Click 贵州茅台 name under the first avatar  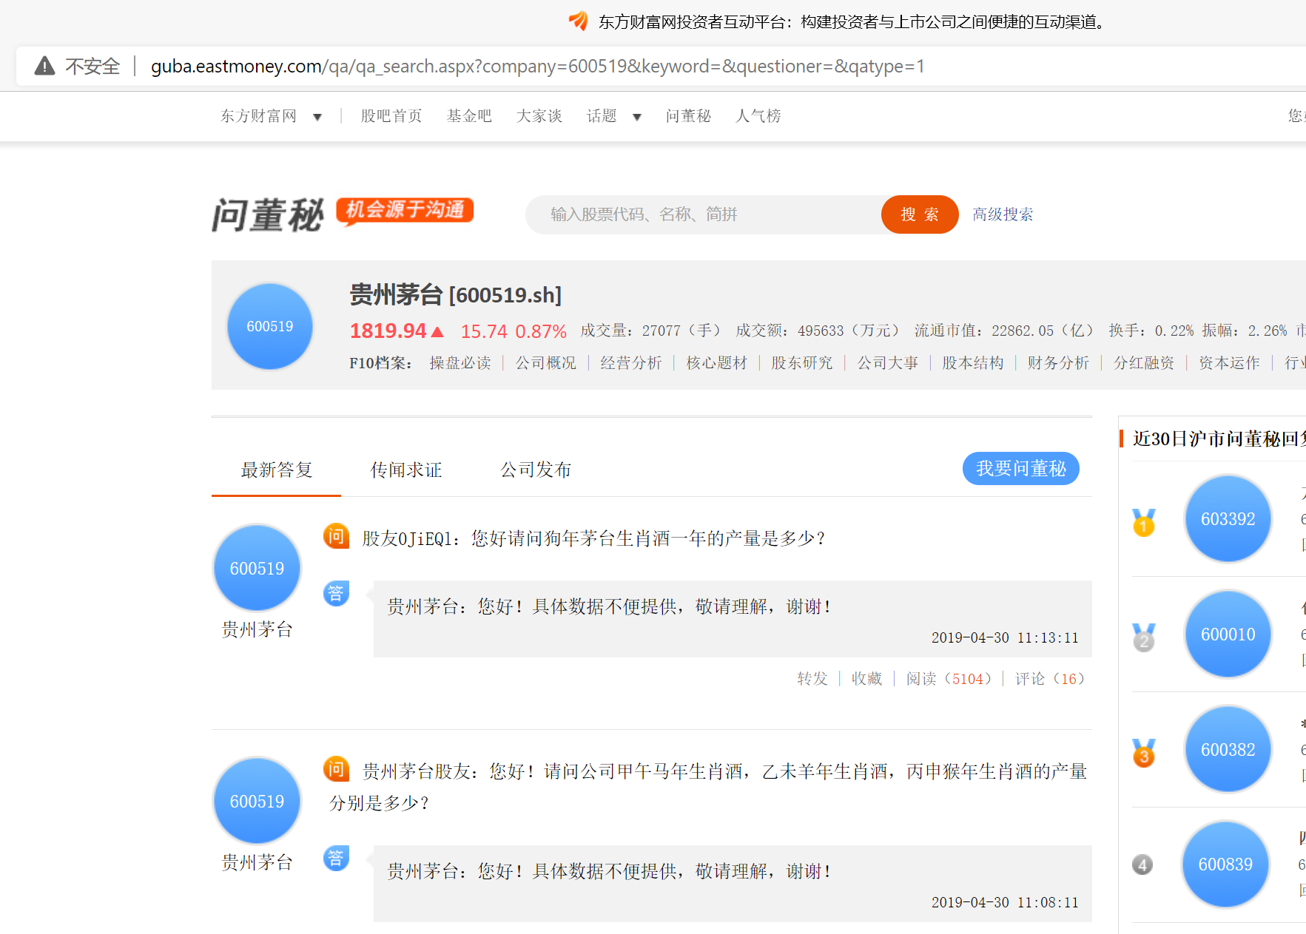pos(258,629)
